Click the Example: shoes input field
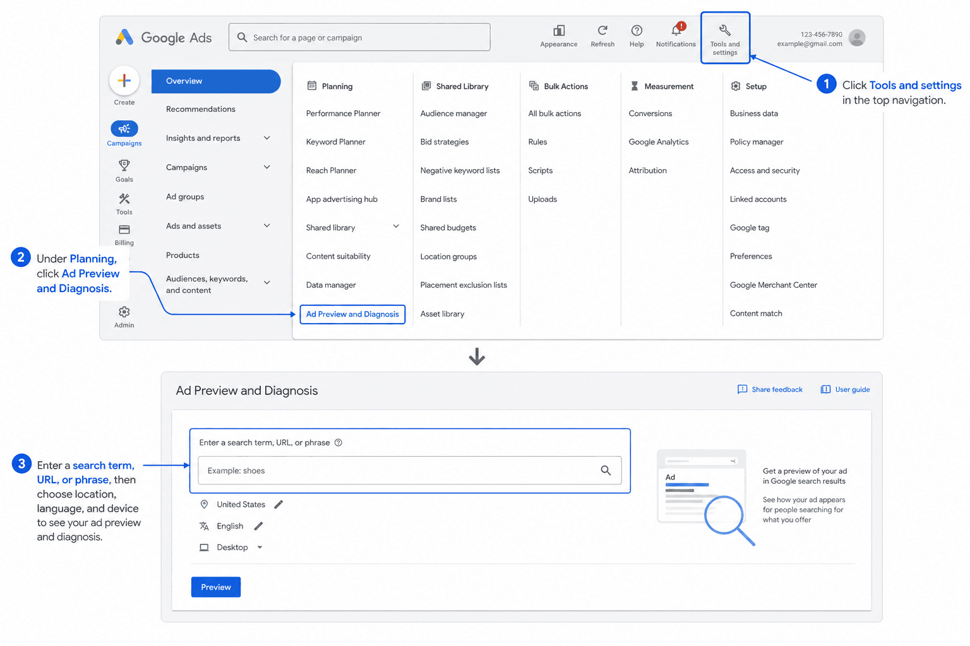This screenshot has width=970, height=646. [410, 471]
